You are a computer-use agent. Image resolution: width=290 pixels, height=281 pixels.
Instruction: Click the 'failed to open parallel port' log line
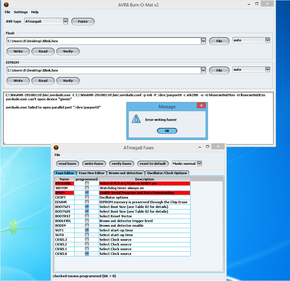coord(53,107)
